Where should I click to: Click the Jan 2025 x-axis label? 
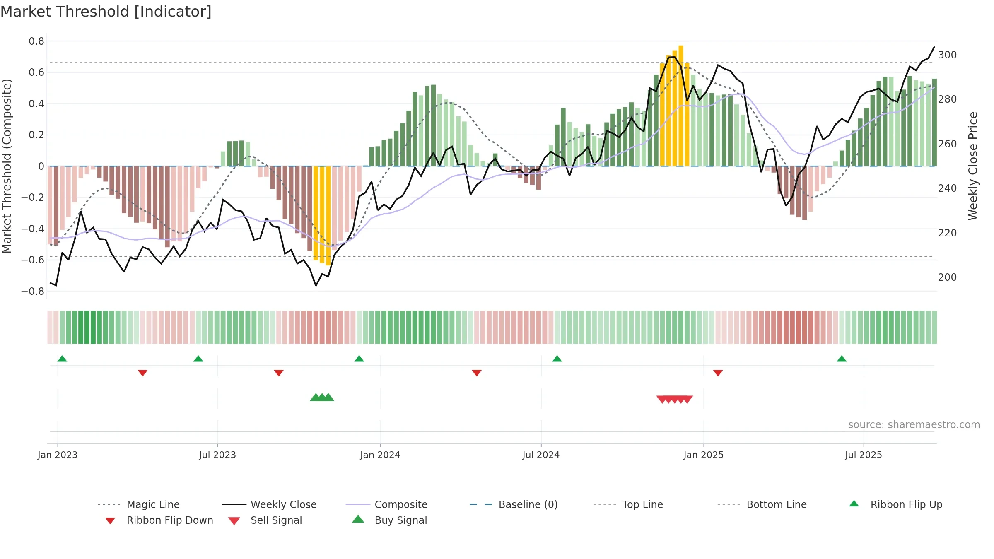pyautogui.click(x=704, y=455)
